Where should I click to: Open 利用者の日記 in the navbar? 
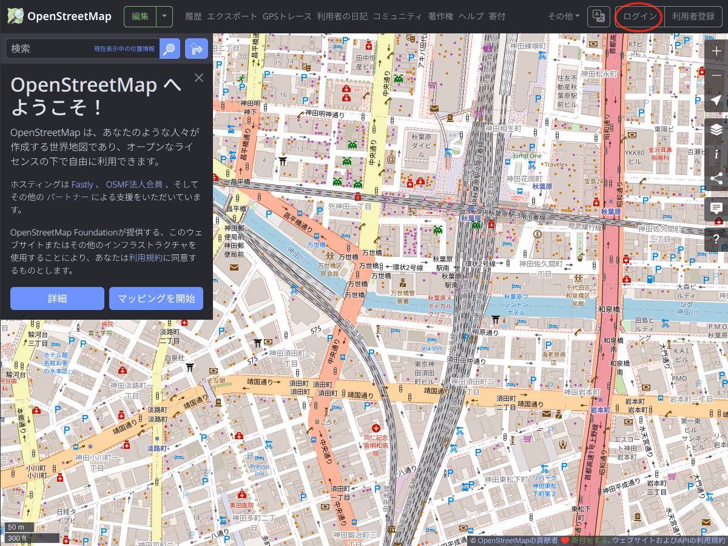coord(342,16)
